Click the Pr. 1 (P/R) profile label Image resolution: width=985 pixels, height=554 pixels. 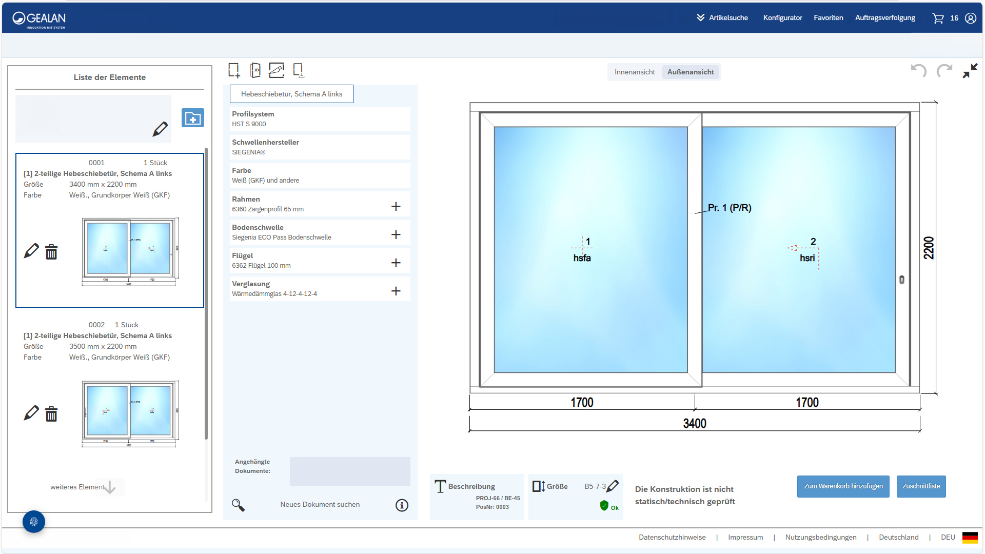tap(730, 208)
